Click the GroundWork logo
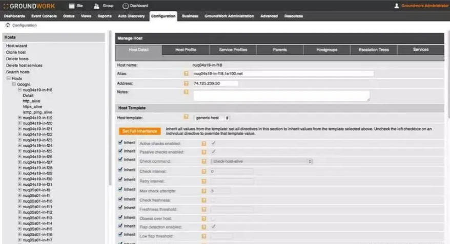The width and height of the screenshot is (450, 244). pos(29,6)
